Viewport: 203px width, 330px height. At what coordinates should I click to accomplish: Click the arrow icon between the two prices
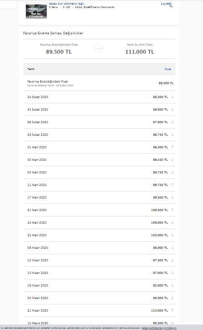99,49
